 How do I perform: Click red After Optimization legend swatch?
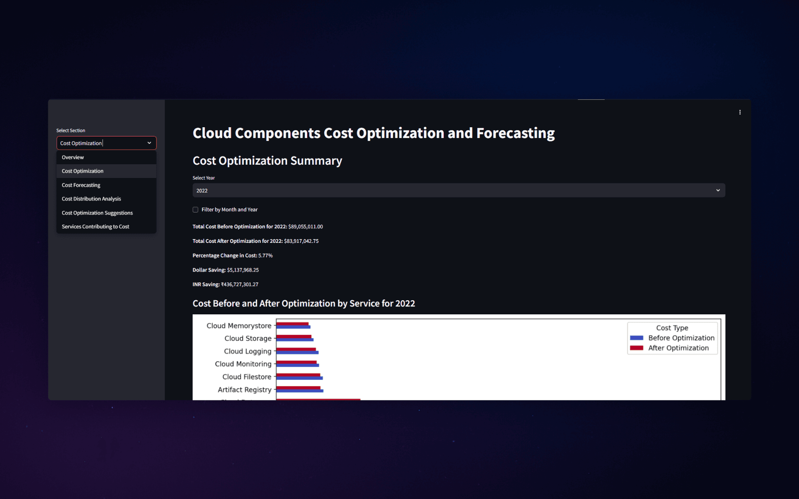point(636,348)
